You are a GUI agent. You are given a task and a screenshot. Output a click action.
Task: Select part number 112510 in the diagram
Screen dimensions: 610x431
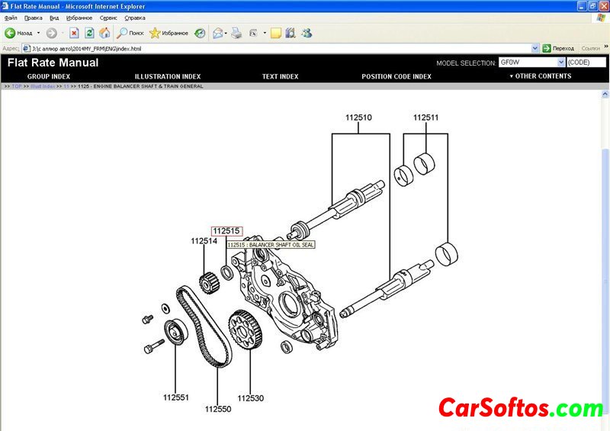pos(358,117)
